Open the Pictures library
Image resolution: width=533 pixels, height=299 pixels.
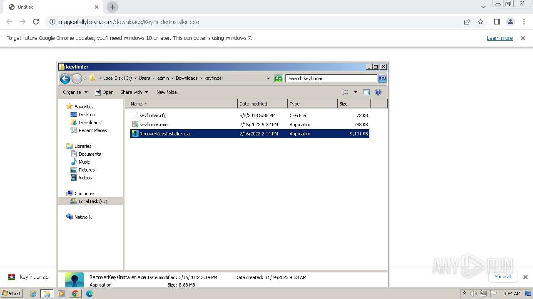[x=87, y=170]
